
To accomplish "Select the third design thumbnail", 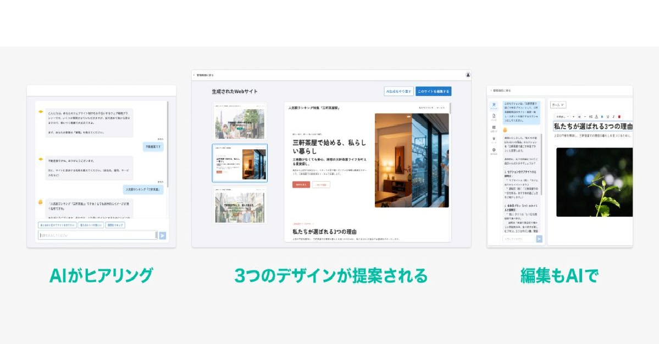I will pos(240,205).
